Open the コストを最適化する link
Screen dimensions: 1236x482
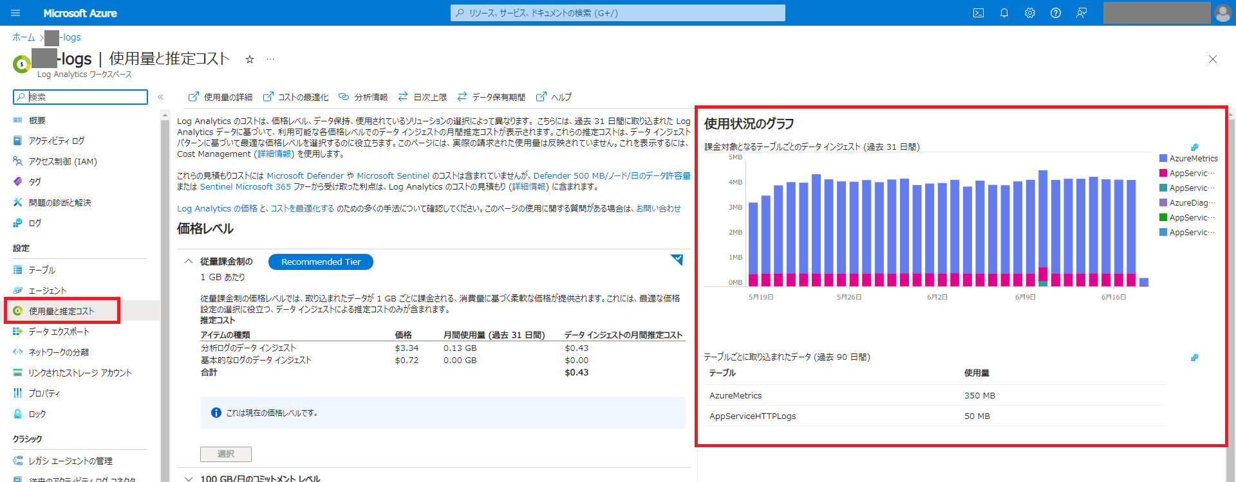(x=302, y=208)
